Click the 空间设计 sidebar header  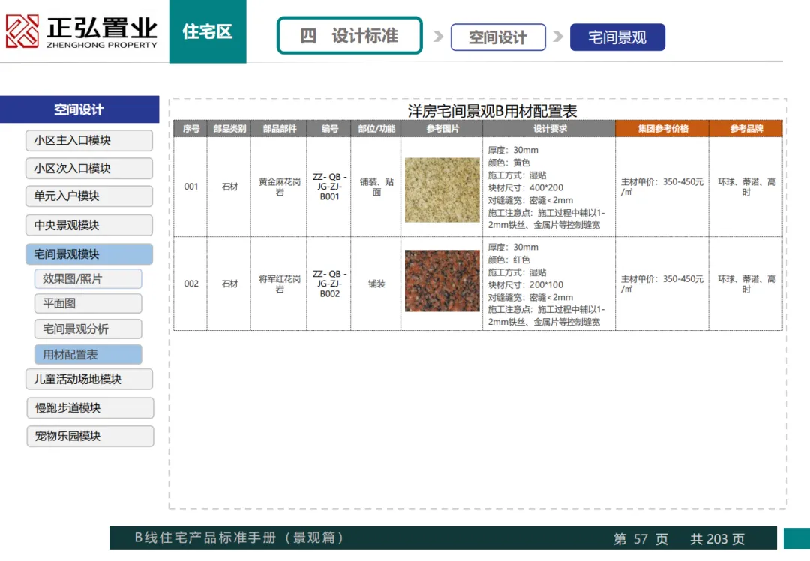point(79,109)
